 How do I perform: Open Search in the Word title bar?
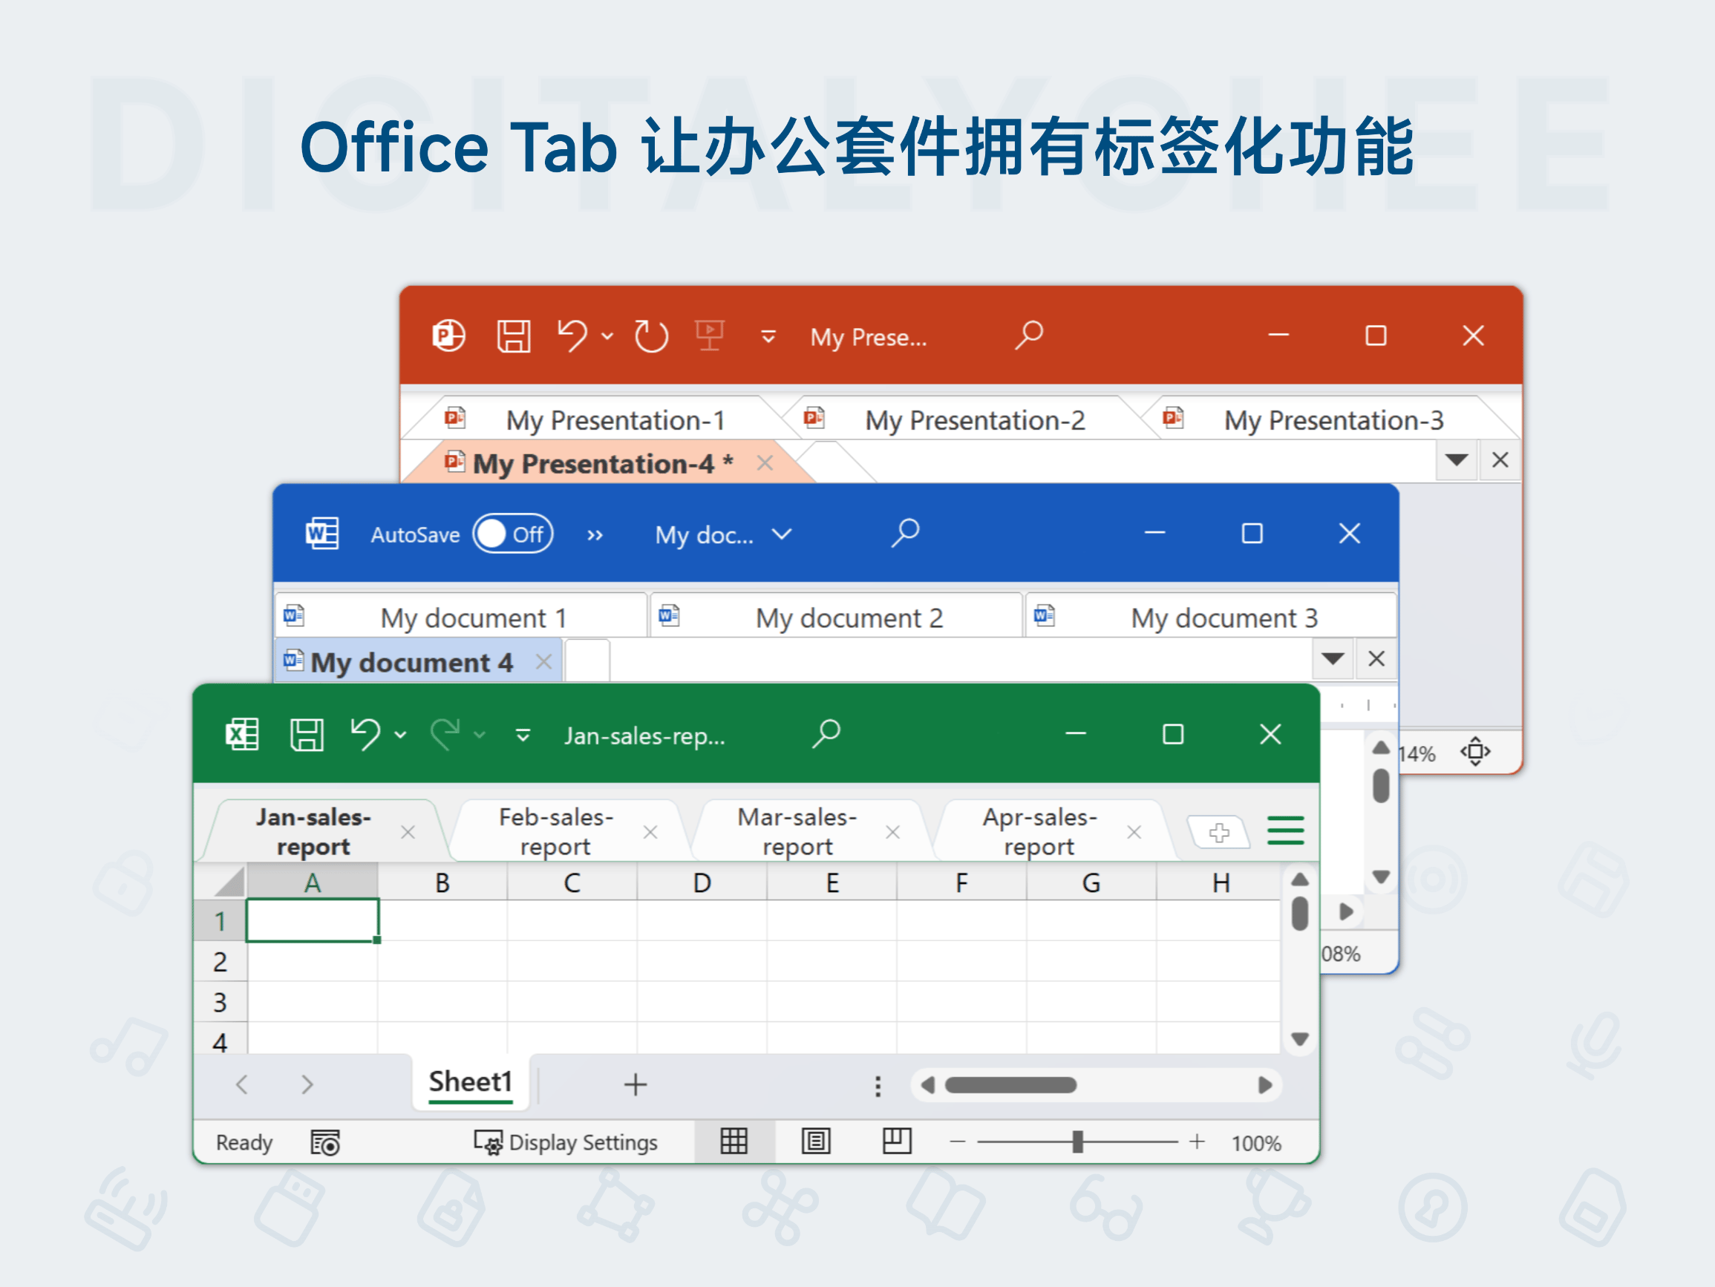[x=905, y=534]
